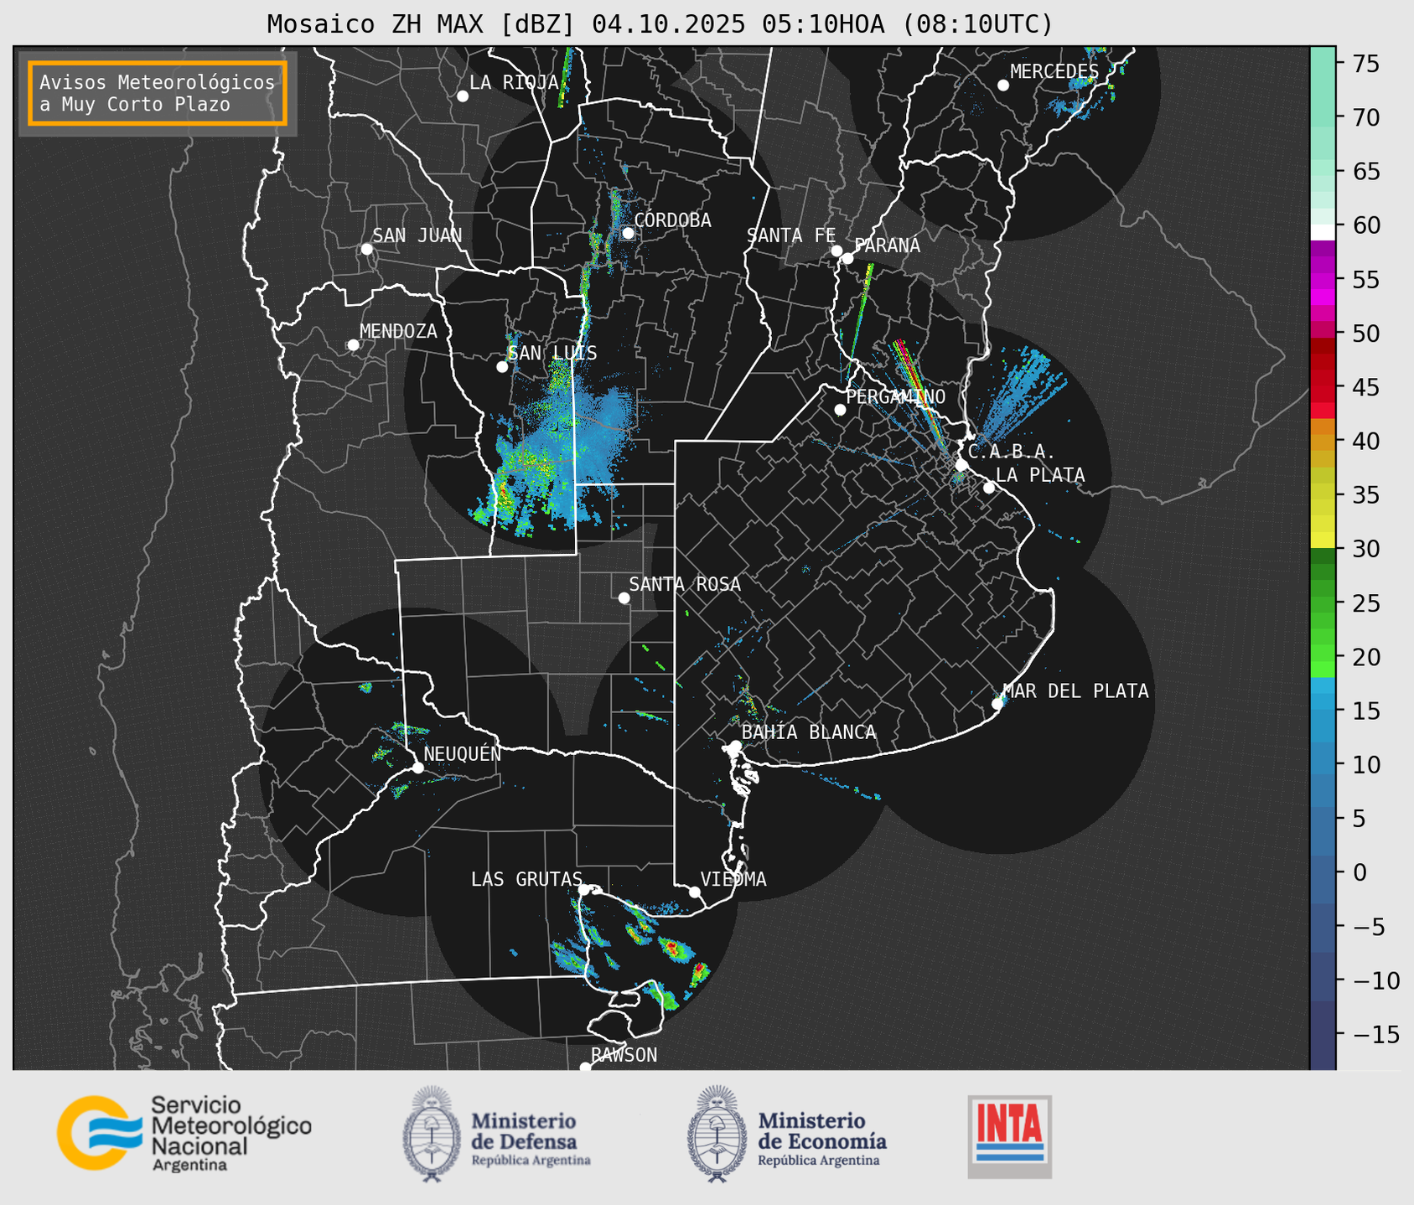1414x1205 pixels.
Task: Click the San Luis city marker dot
Action: pos(502,367)
